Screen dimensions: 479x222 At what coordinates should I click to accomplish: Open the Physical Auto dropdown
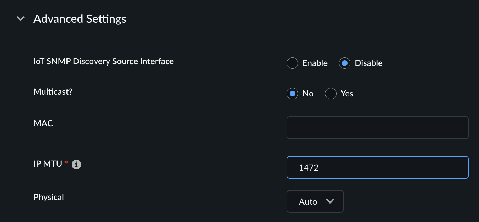[315, 201]
